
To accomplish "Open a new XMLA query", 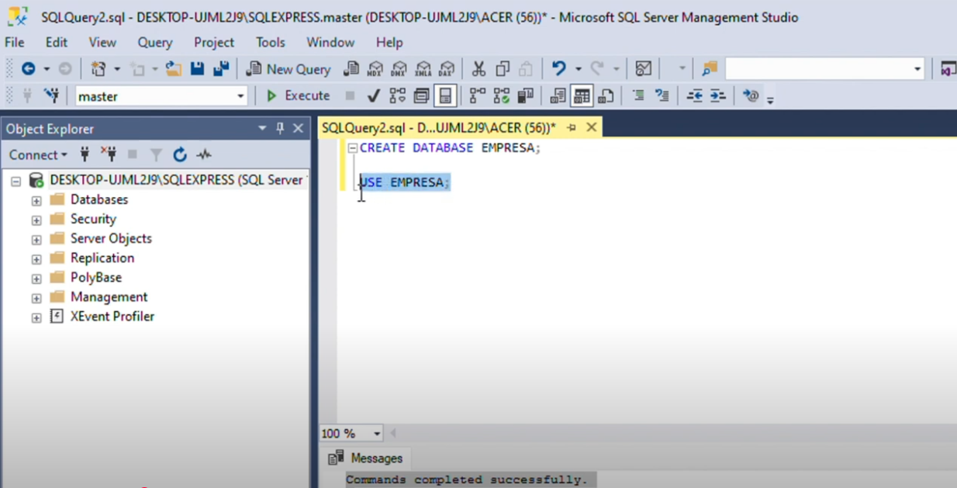I will pyautogui.click(x=423, y=69).
